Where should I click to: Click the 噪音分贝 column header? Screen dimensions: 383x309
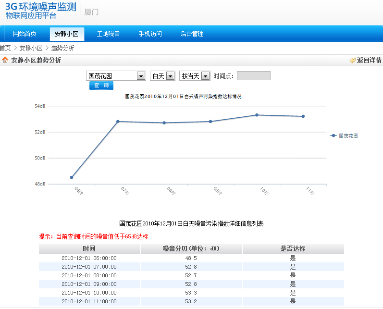click(191, 248)
